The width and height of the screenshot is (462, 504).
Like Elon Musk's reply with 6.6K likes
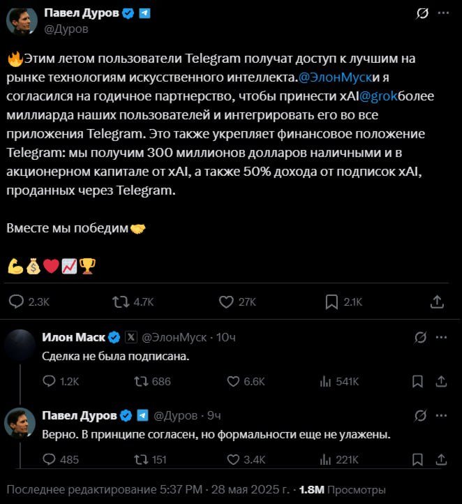tap(234, 381)
